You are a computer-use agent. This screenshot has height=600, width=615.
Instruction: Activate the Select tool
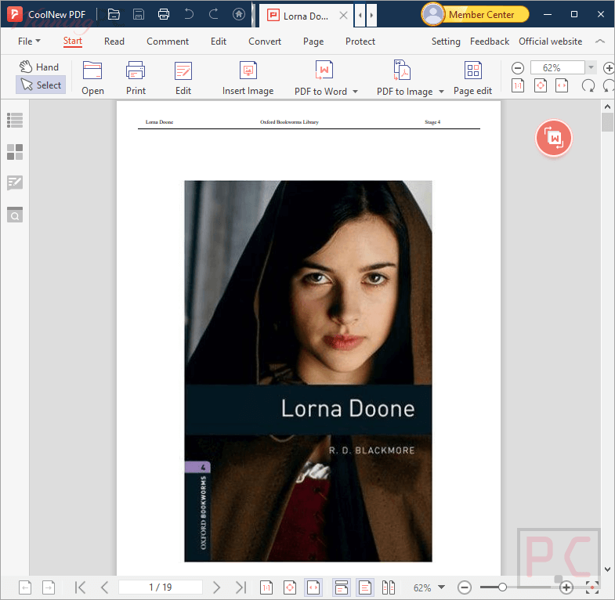tap(41, 85)
